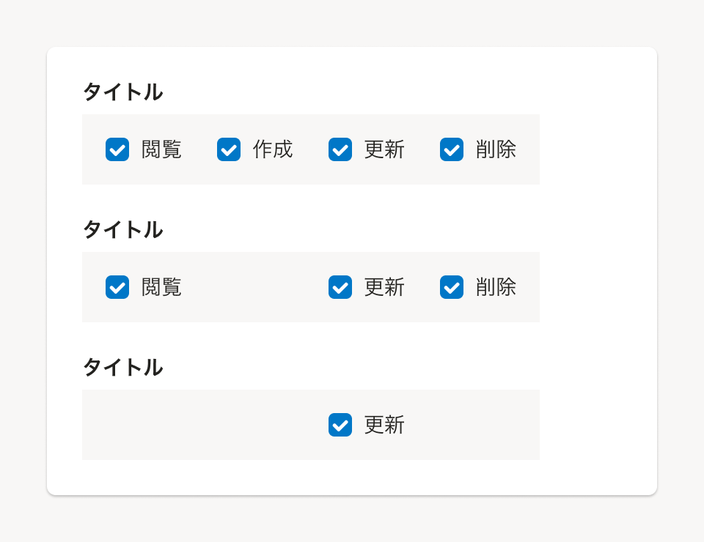
Task: Select the checkmark icon of the 削除 checkbox
Action: [452, 149]
